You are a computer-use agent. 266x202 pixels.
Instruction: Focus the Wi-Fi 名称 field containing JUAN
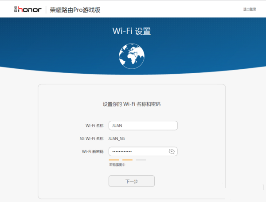pos(143,126)
